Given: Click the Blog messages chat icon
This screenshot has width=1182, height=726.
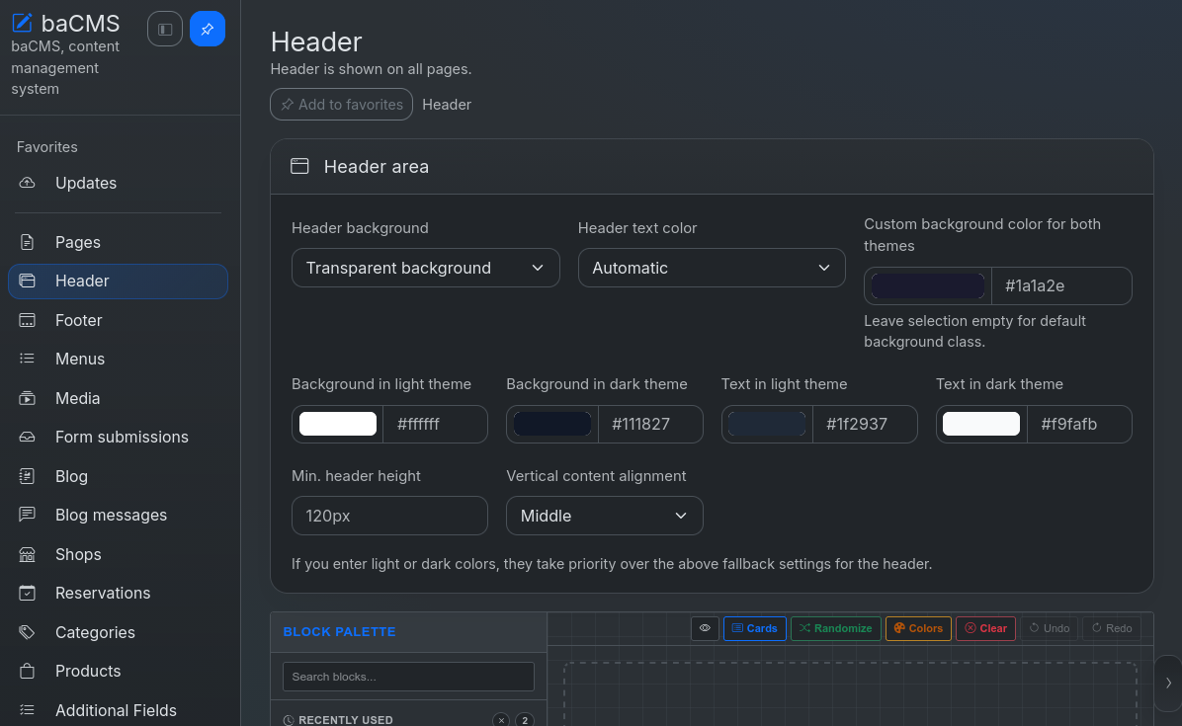Looking at the screenshot, I should [27, 515].
